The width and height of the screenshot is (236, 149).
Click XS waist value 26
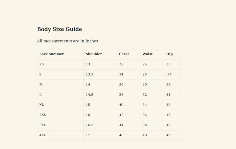[x=145, y=64]
